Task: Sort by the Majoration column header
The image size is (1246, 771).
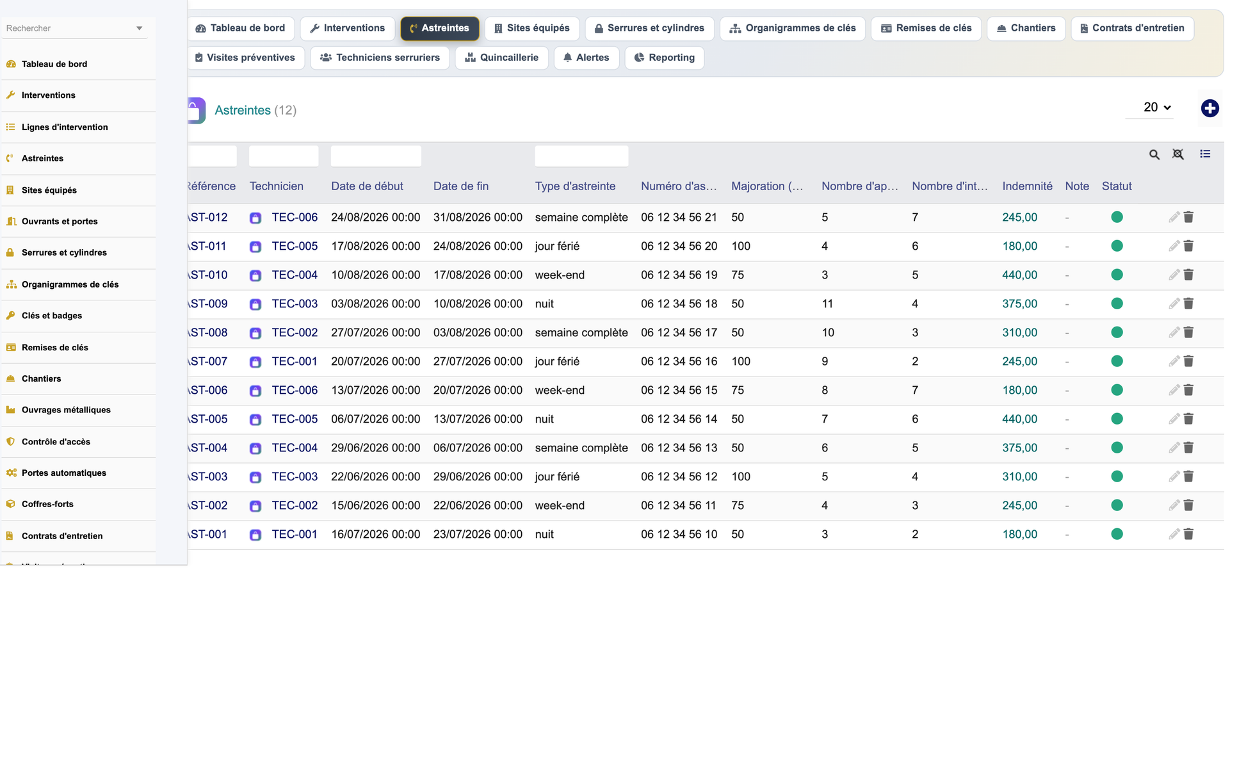Action: [x=766, y=186]
